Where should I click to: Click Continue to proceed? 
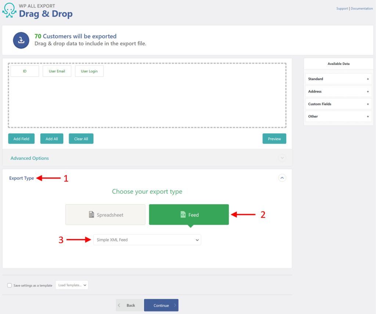(x=161, y=305)
